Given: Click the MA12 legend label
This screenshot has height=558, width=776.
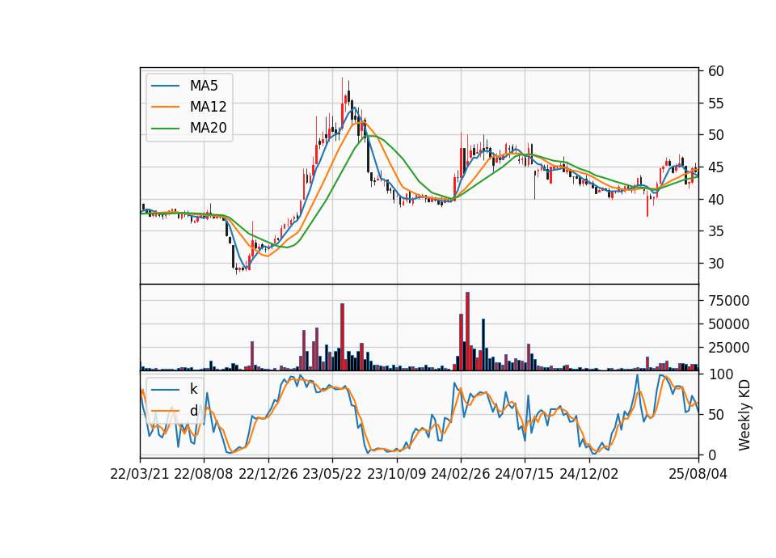Looking at the screenshot, I should tap(208, 107).
